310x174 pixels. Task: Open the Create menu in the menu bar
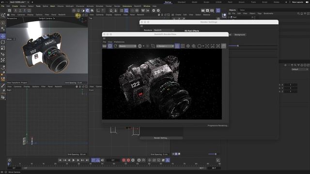15,6
